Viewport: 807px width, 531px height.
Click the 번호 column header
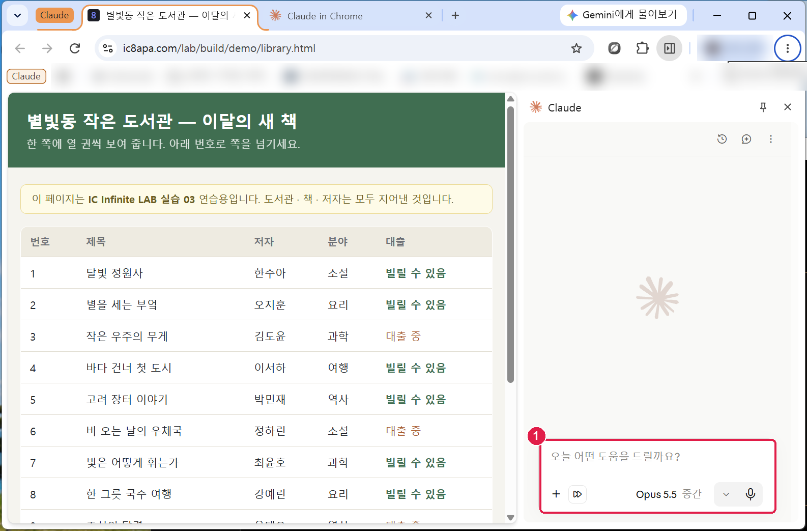(40, 242)
